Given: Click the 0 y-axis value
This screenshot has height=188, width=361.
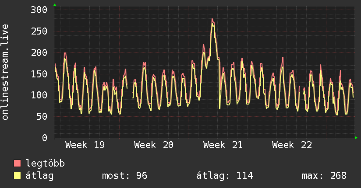Looking at the screenshot, I should click(x=45, y=138).
